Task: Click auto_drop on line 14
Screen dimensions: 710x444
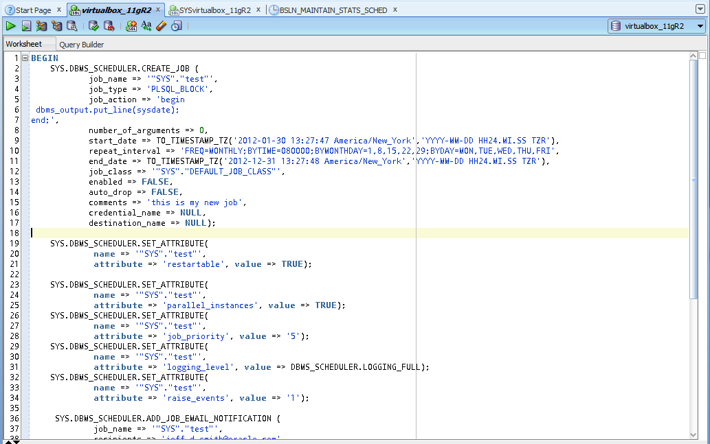Action: (x=110, y=192)
